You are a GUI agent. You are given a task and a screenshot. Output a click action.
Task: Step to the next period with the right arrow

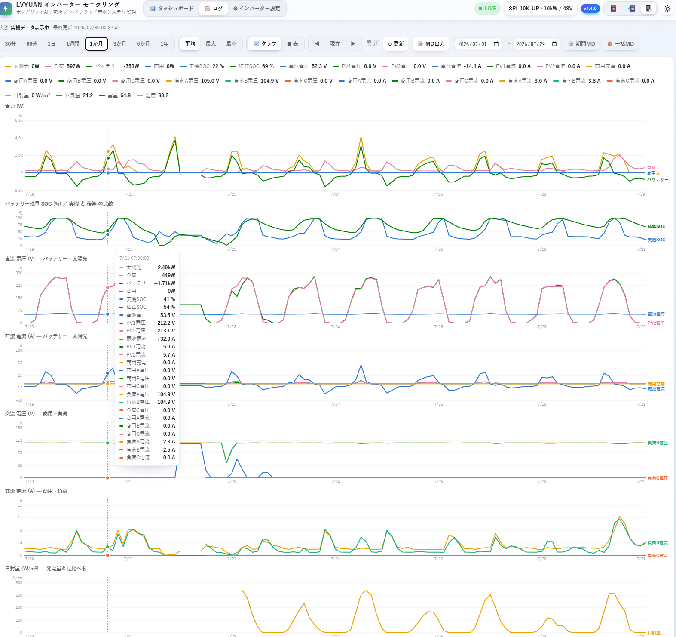click(x=353, y=44)
